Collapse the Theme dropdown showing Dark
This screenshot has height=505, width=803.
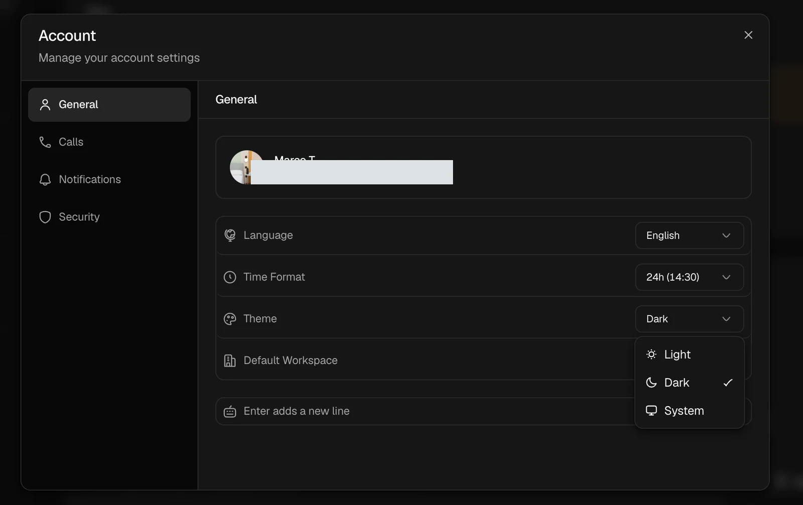(x=689, y=319)
